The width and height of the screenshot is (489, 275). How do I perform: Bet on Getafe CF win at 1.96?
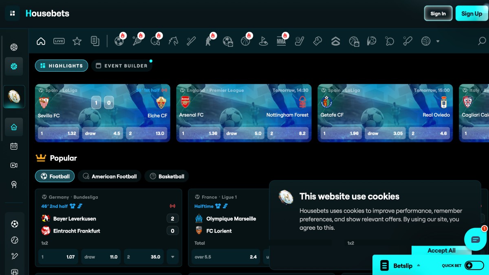[x=341, y=133]
